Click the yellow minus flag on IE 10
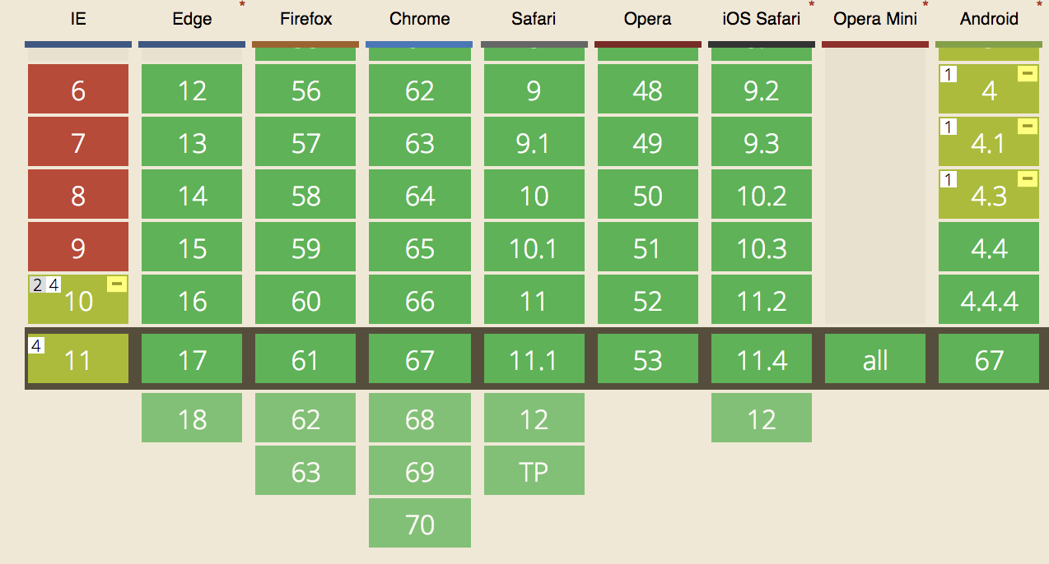The height and width of the screenshot is (564, 1049). click(117, 284)
